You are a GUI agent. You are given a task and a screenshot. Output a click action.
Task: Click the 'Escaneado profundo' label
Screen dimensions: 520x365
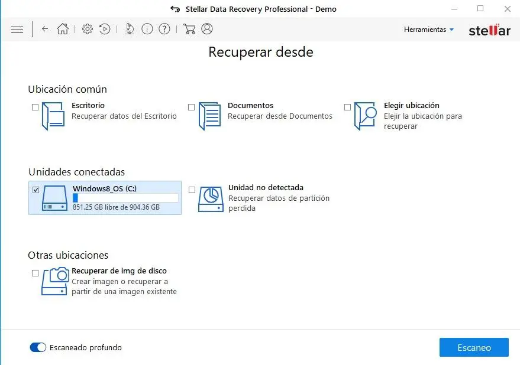click(86, 347)
